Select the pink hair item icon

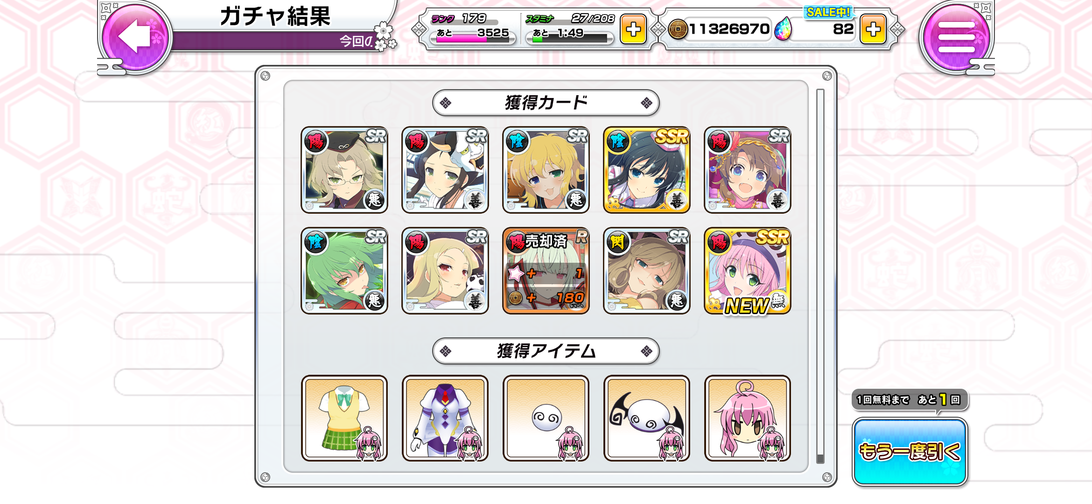(748, 418)
